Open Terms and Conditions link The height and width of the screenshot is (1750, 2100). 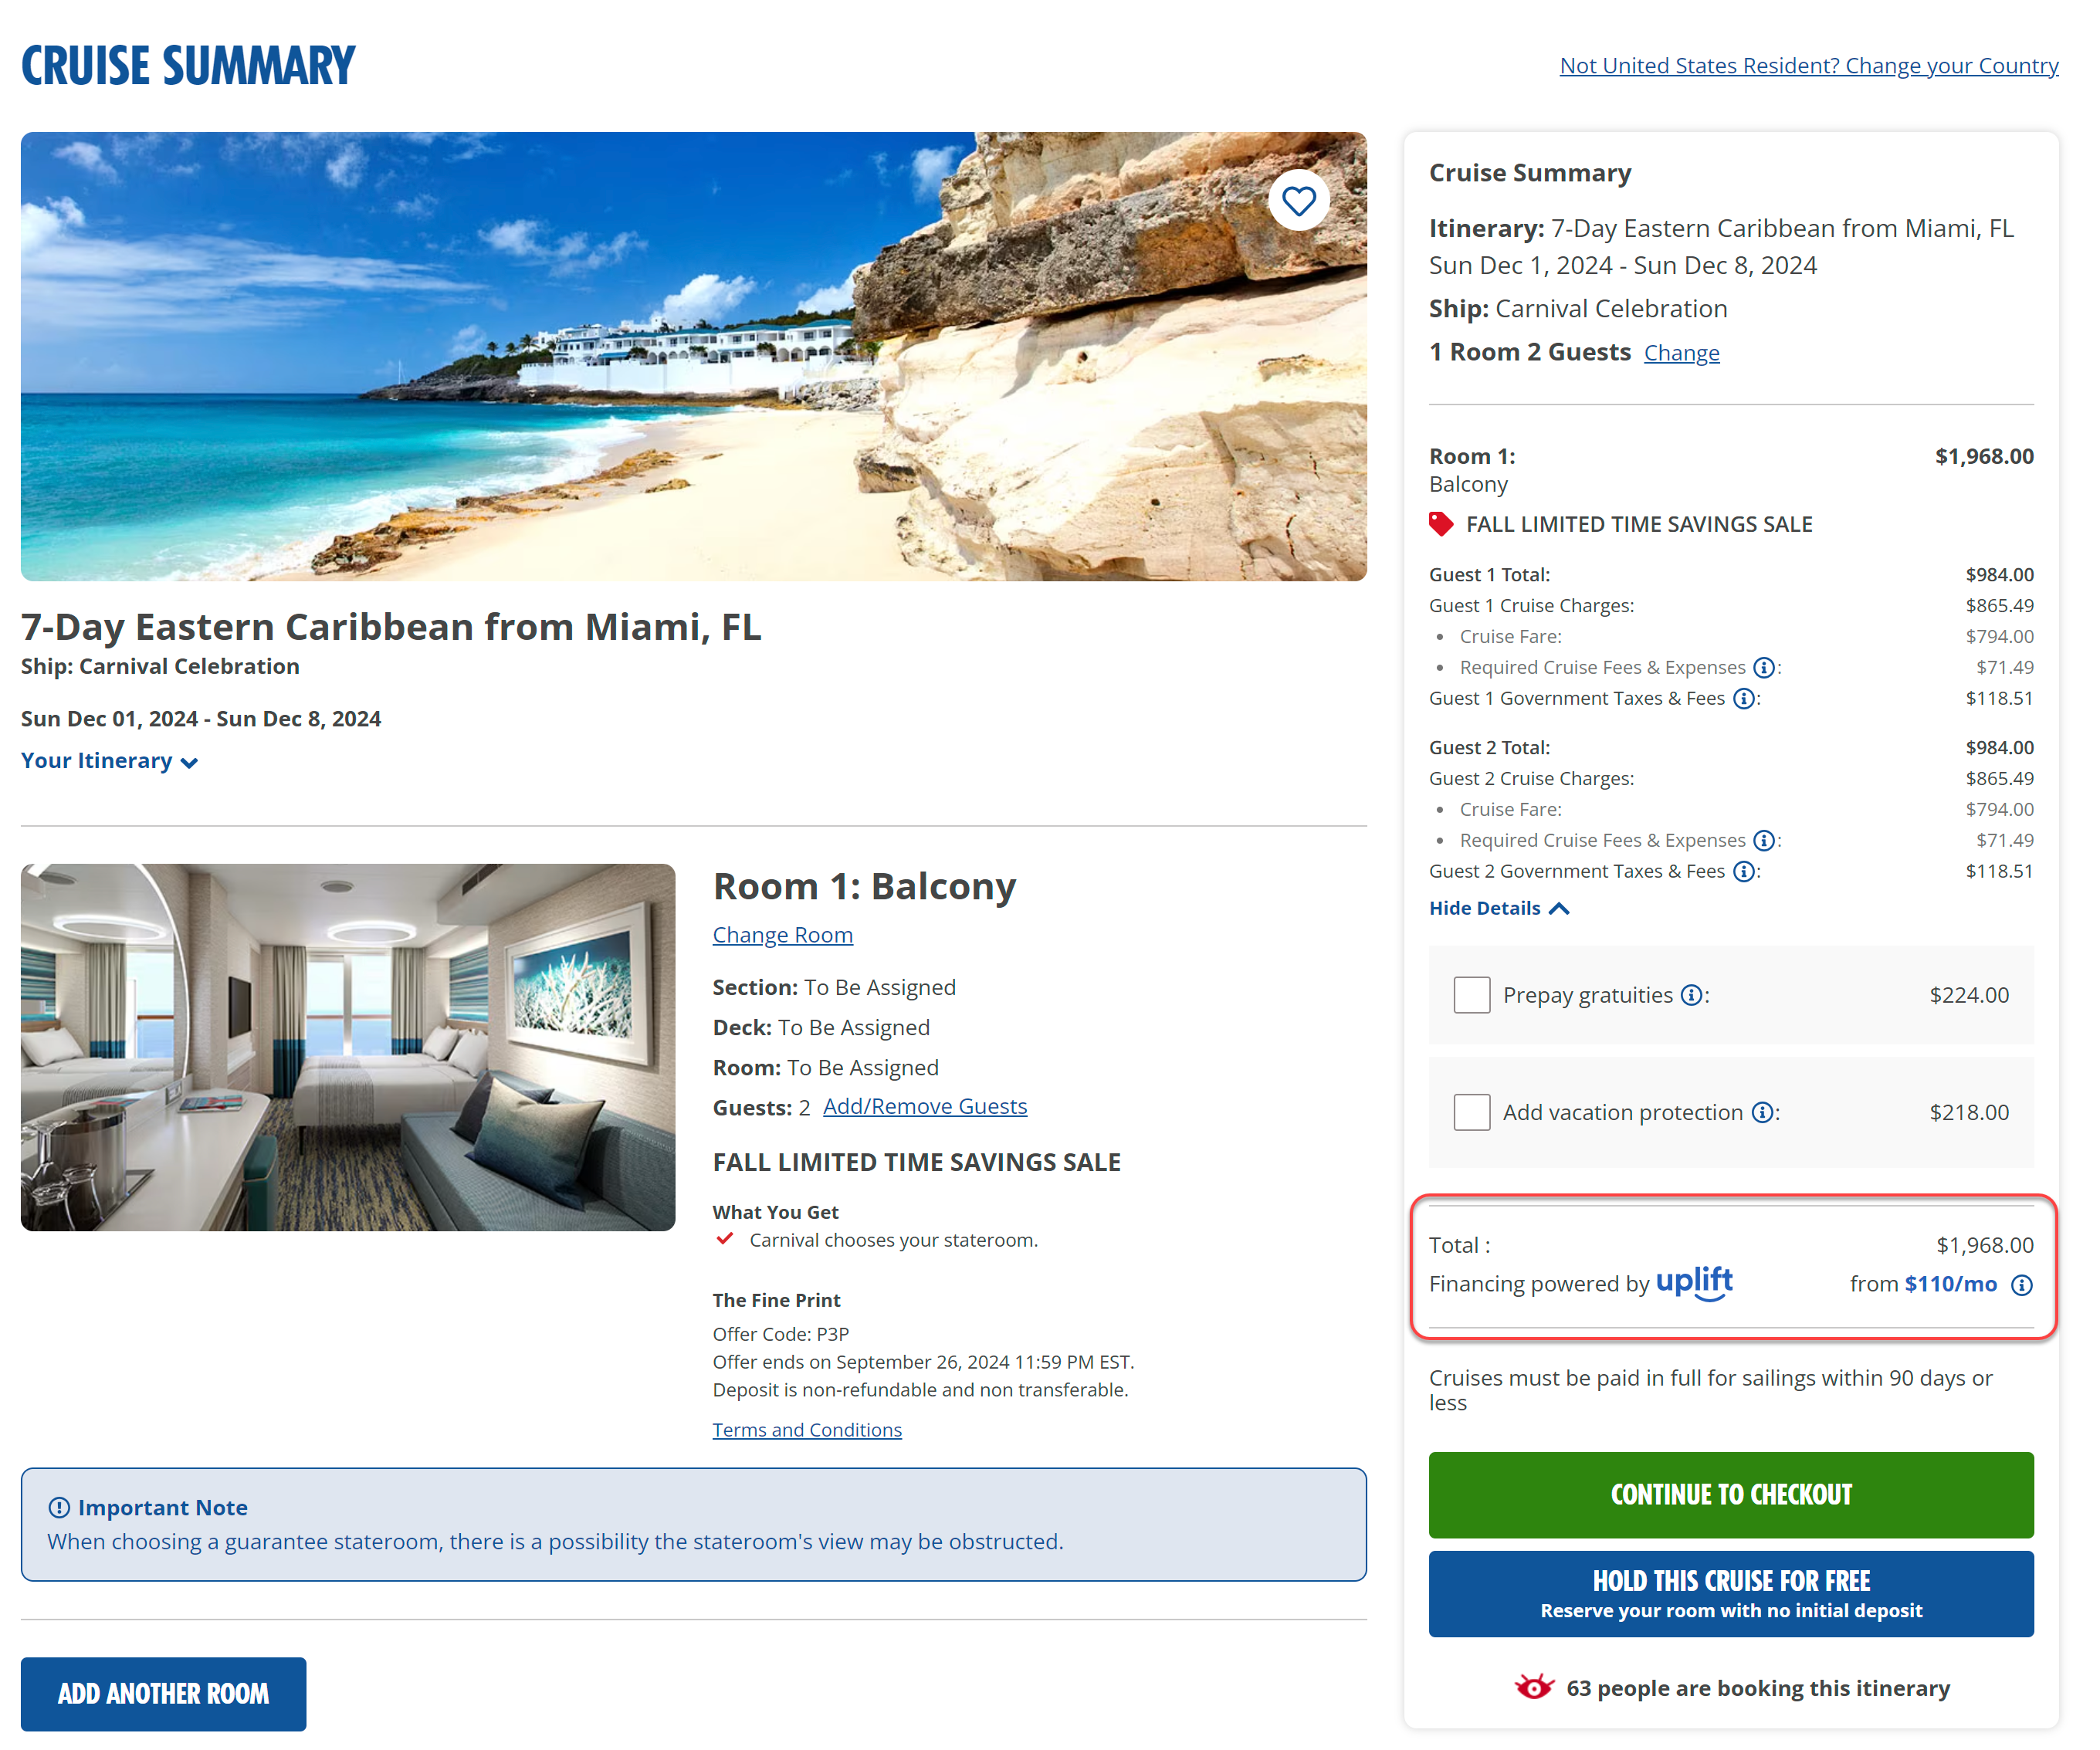pos(808,1429)
